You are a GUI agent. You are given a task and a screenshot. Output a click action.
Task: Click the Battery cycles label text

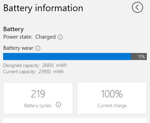click(x=38, y=106)
